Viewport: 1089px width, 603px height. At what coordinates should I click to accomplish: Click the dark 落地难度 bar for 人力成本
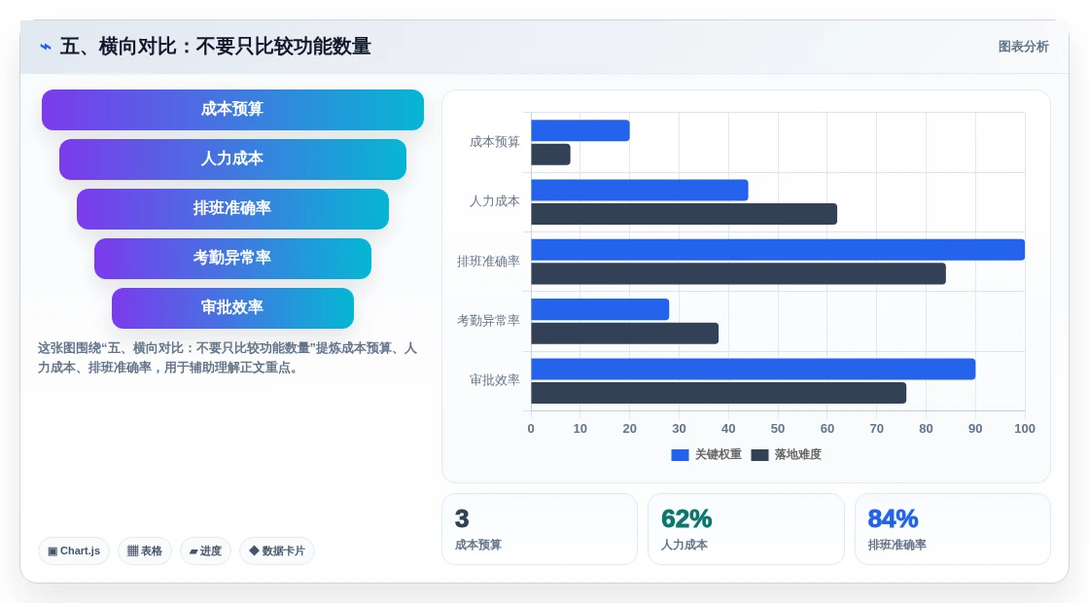tap(685, 214)
